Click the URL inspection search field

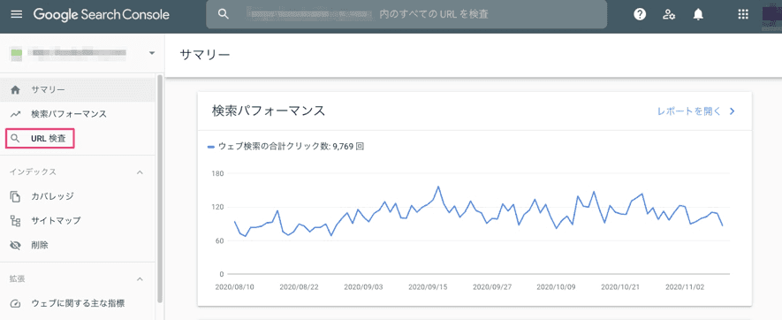(406, 14)
